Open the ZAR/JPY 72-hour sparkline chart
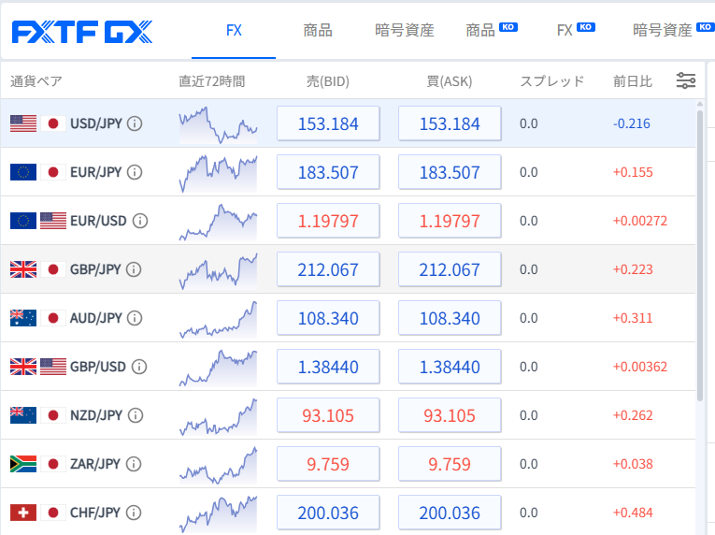 point(219,465)
